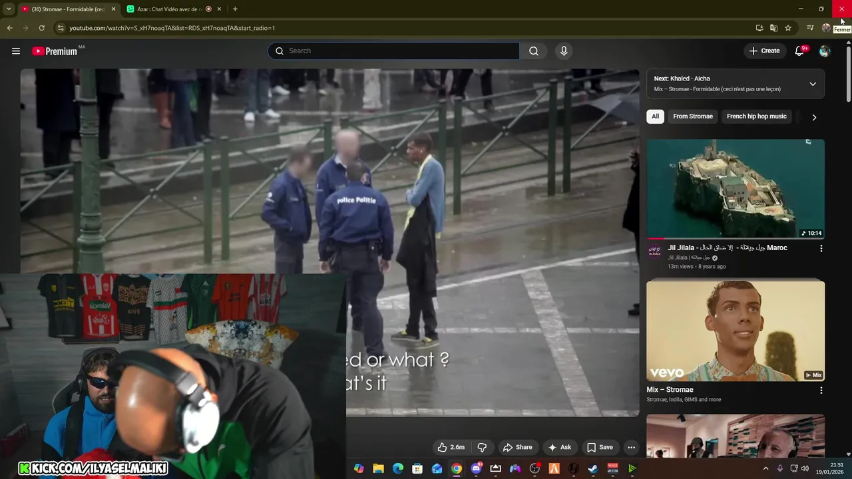Save the video to a playlist

coord(600,447)
